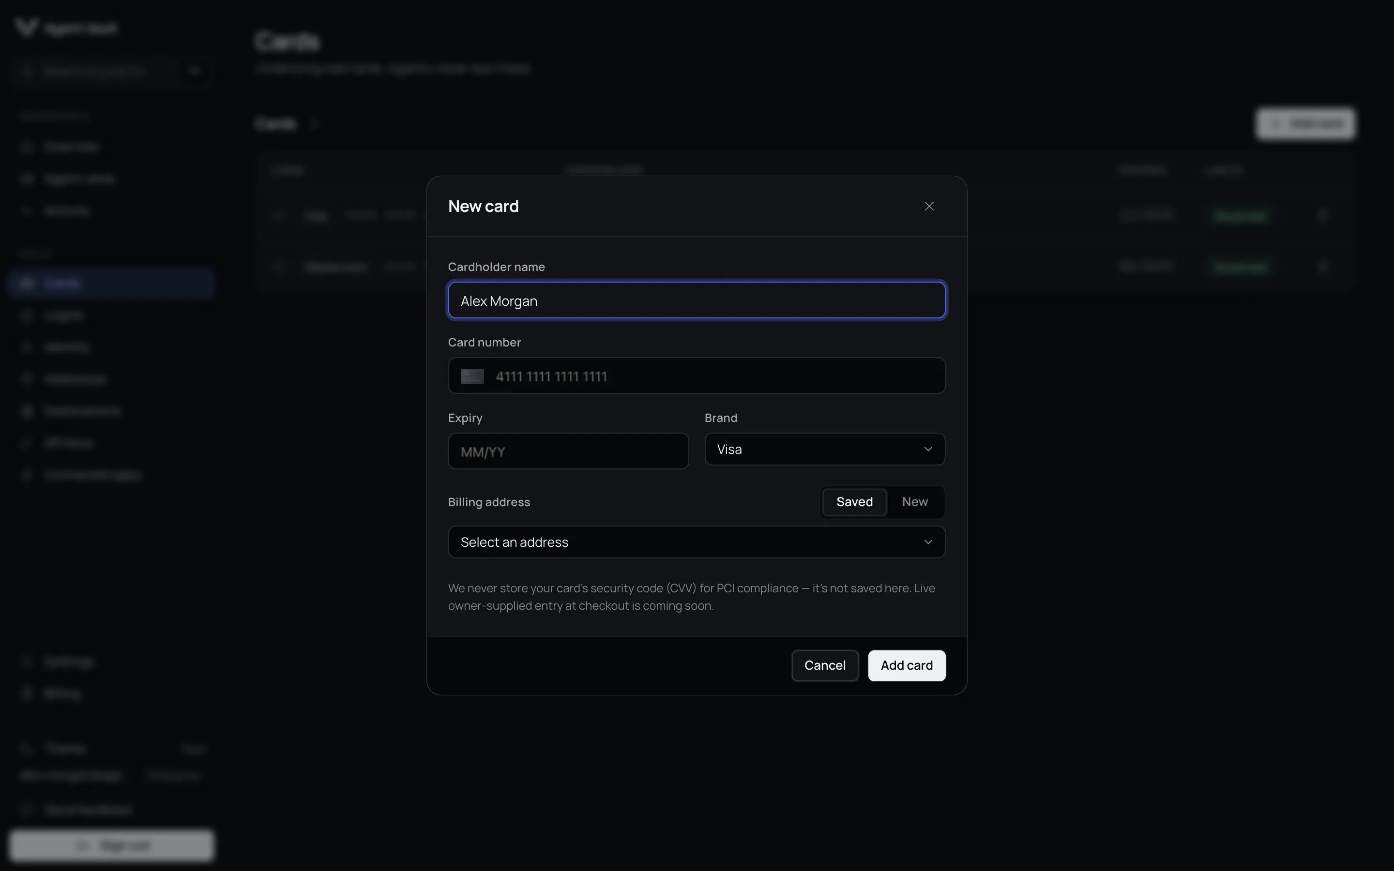
Task: Select the Saved billing address option
Action: tap(854, 502)
